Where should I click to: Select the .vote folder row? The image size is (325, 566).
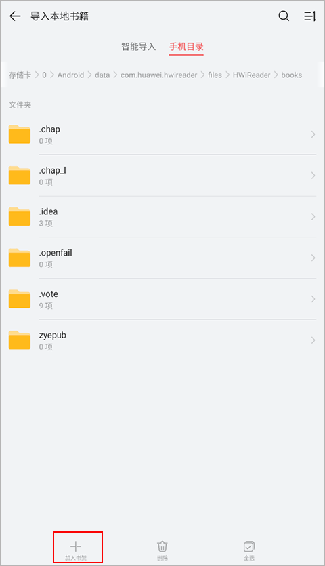[162, 299]
